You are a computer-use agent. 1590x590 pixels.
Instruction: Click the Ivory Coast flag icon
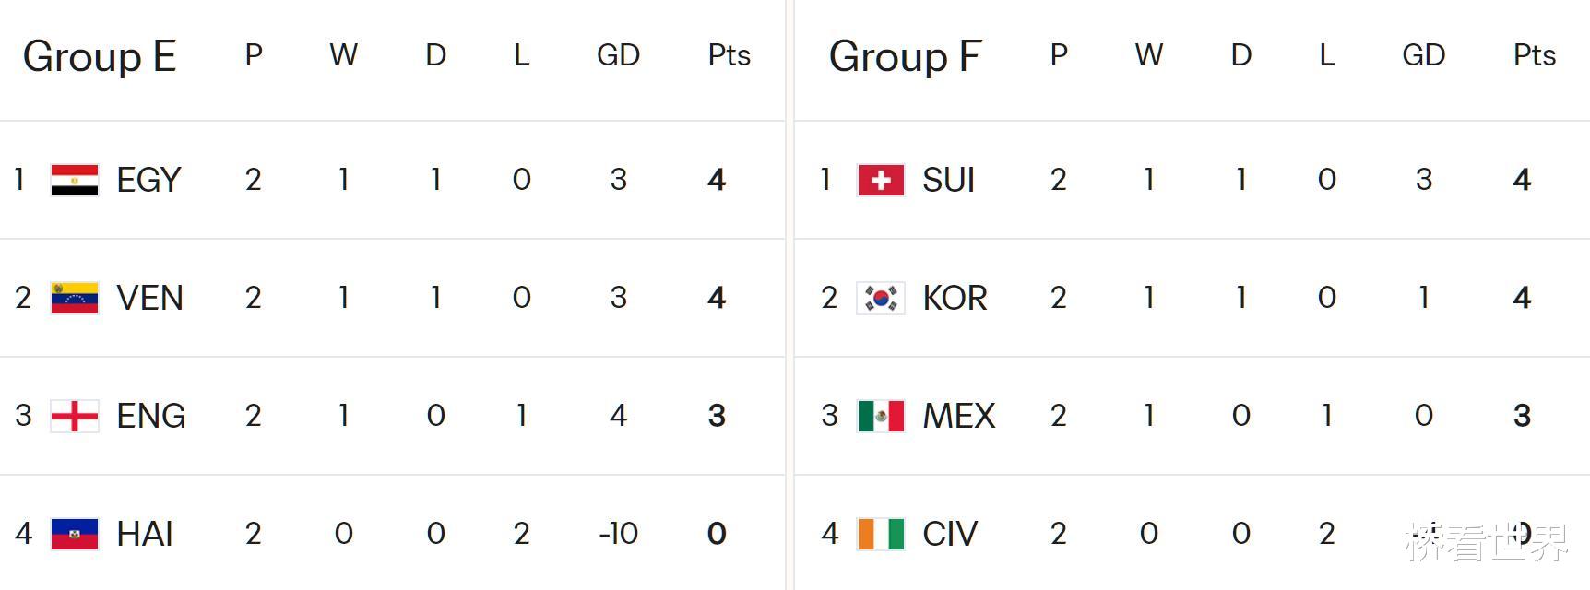coord(881,534)
